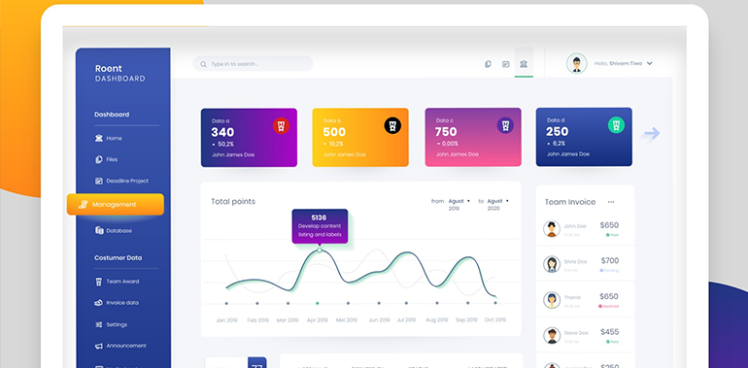Click the Apr 2019 green chart point

(318, 303)
